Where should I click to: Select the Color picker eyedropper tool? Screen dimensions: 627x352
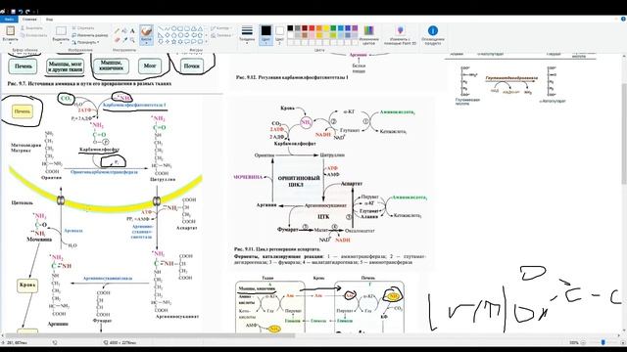124,39
